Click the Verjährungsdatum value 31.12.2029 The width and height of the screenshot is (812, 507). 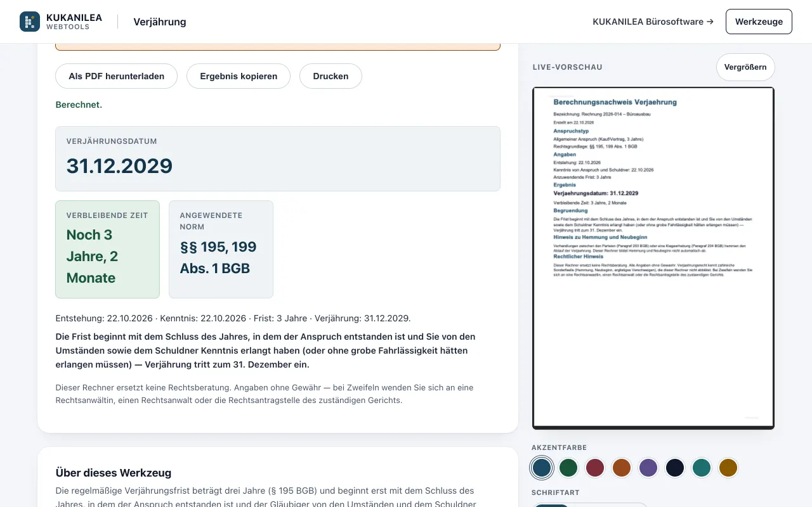pyautogui.click(x=119, y=166)
